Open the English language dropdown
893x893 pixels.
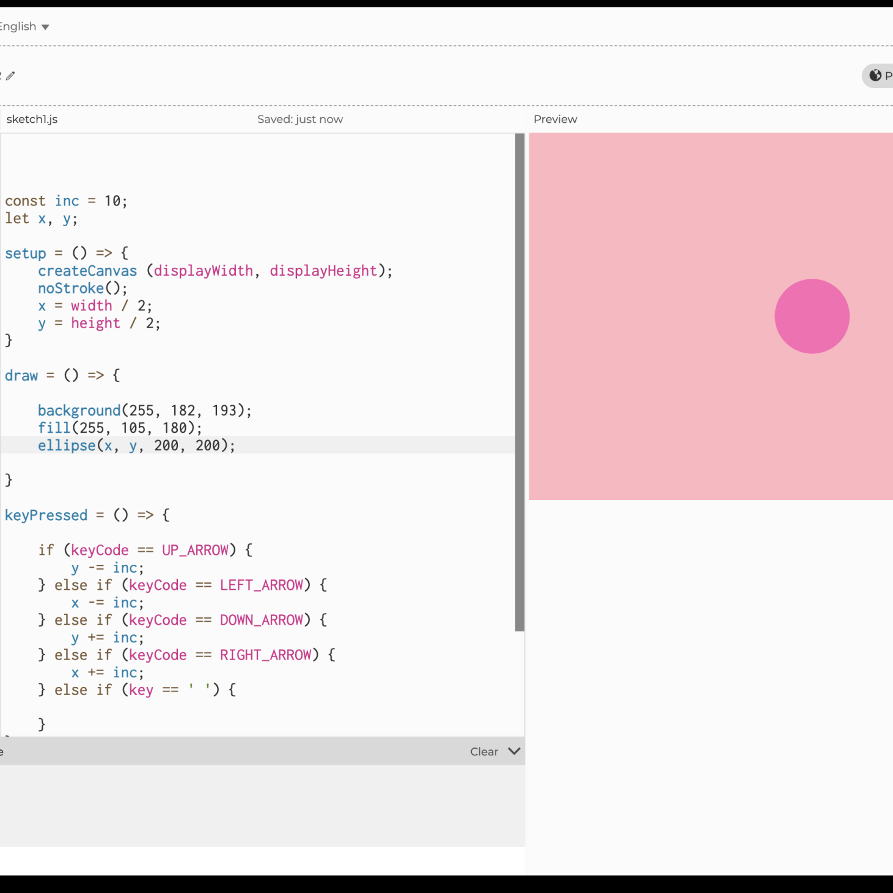point(24,26)
